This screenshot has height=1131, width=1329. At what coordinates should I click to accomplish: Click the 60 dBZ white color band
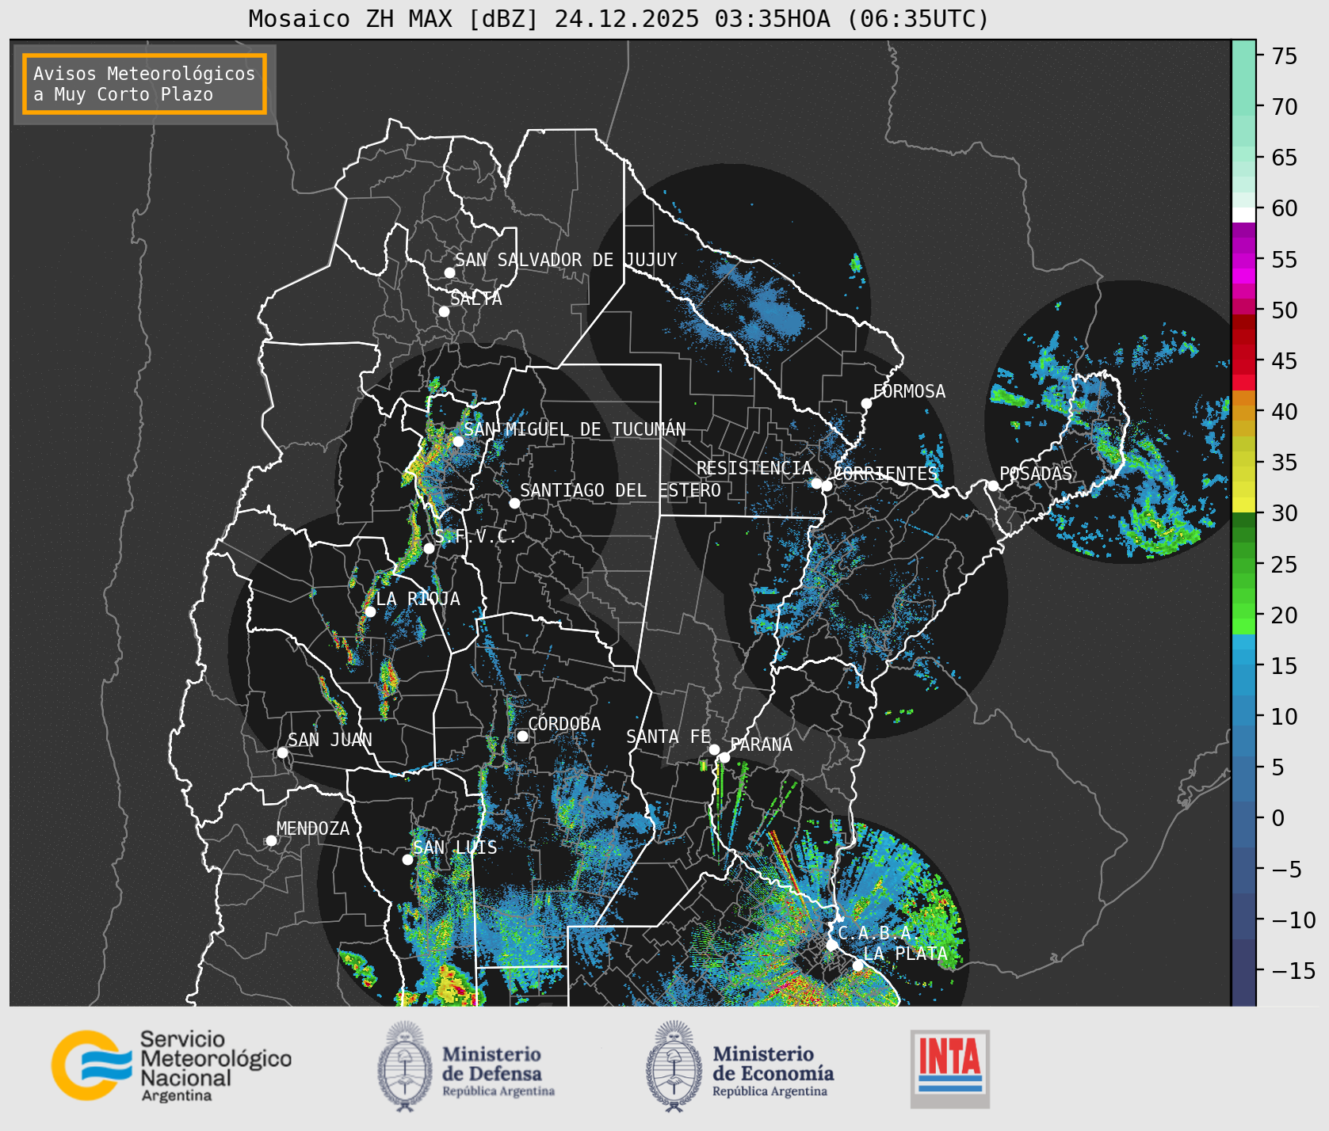coord(1243,215)
